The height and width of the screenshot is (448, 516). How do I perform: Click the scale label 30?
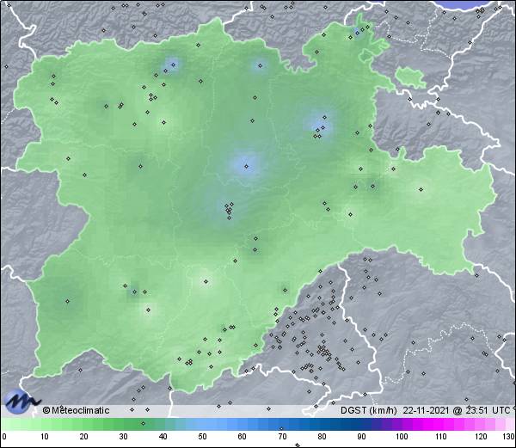(123, 437)
